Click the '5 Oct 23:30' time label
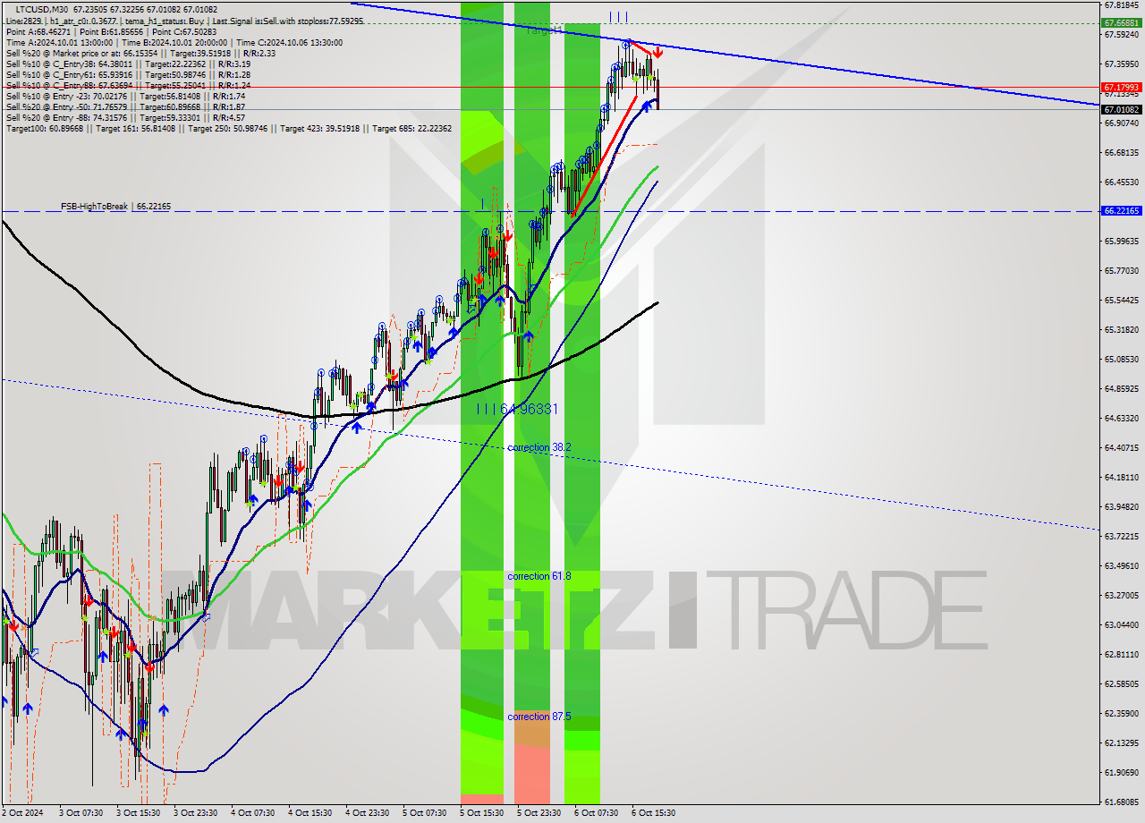The width and height of the screenshot is (1145, 823). tap(539, 813)
